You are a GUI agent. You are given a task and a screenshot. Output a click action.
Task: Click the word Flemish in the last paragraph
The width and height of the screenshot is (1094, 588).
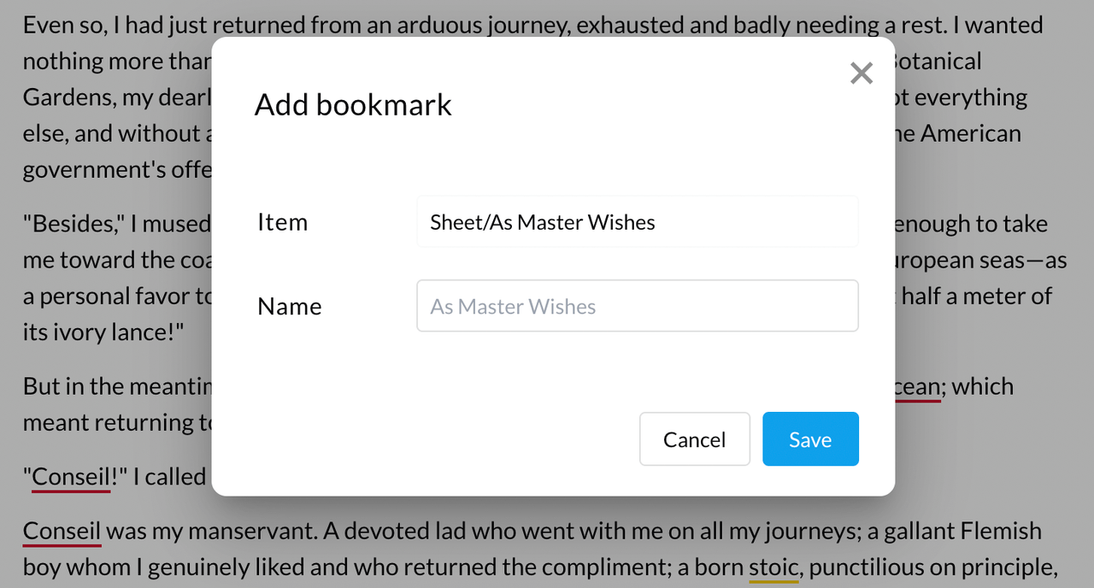[x=1001, y=531]
